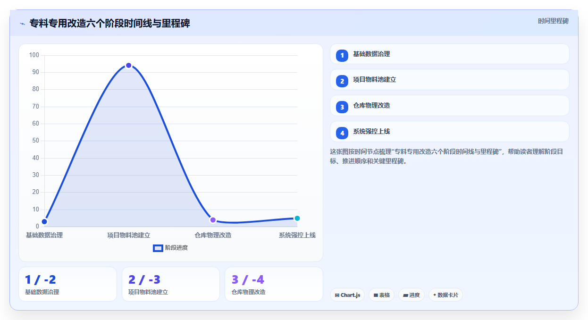Click the title 专料专用改造六个阶段时间线与里程碑
588x320 pixels.
coord(109,23)
